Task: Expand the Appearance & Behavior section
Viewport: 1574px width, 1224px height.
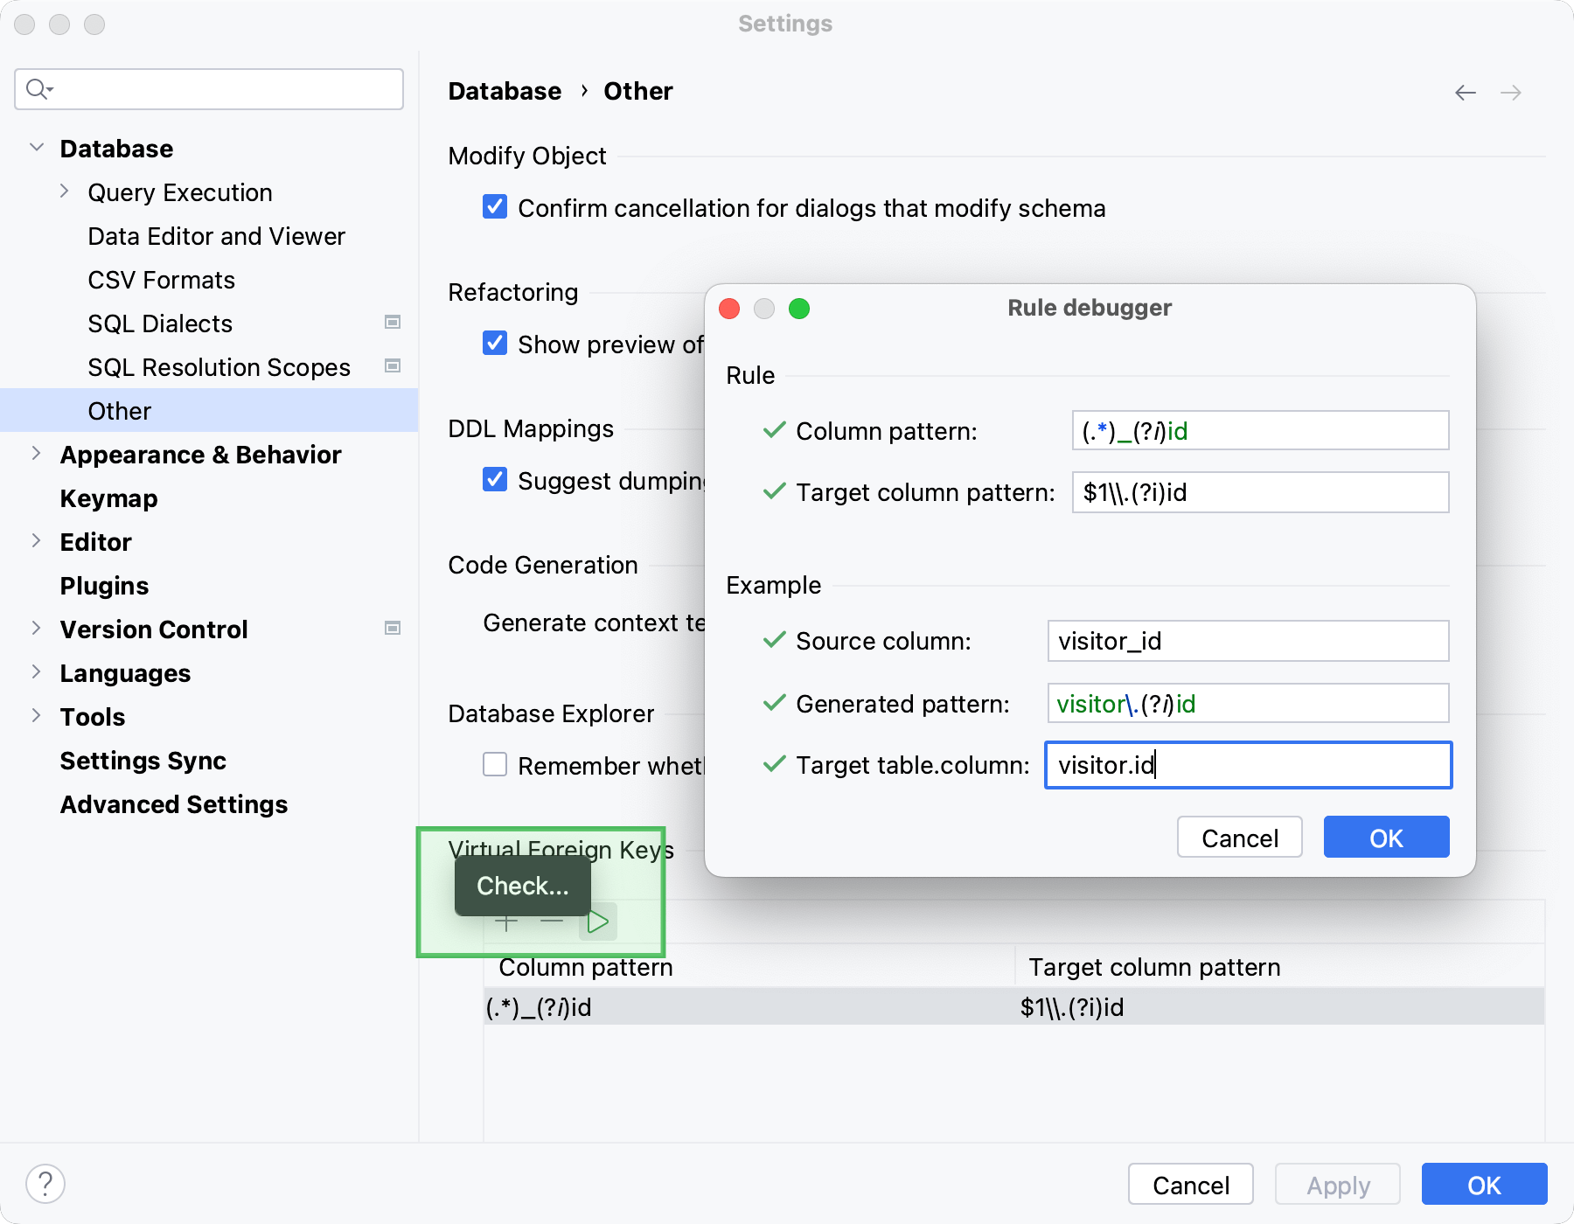Action: (x=37, y=453)
